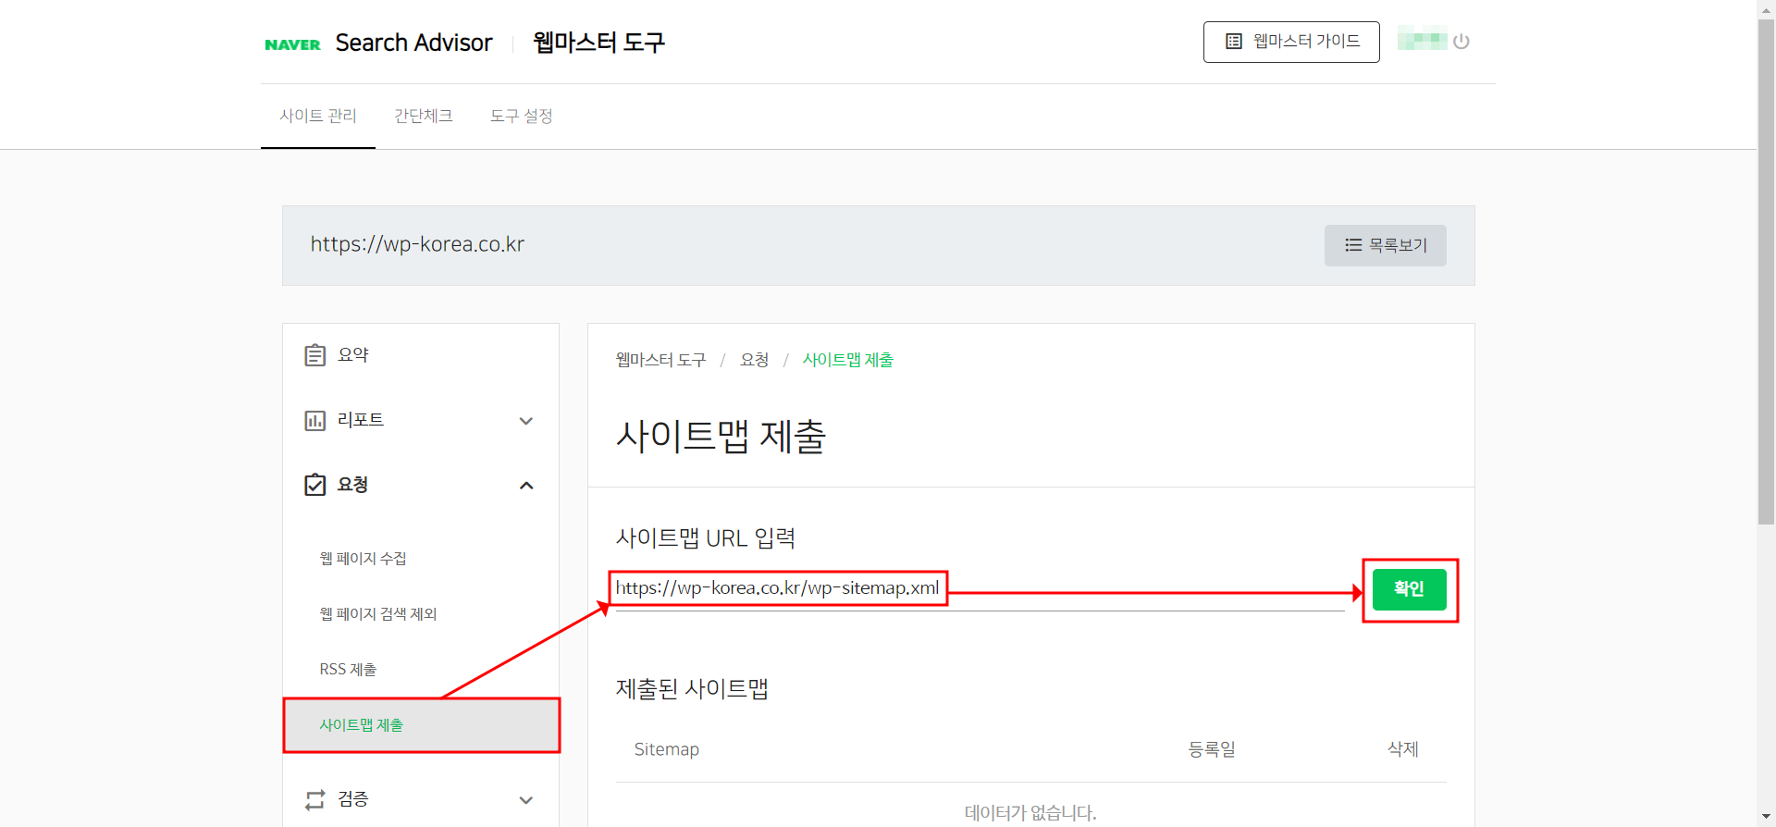
Task: Click the vertical scrollbar thumb
Action: [1766, 270]
